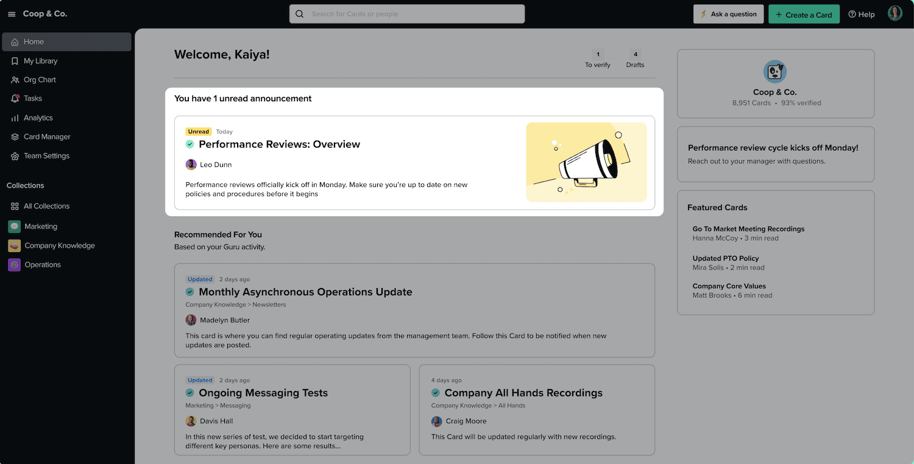Open the Org Chart people icon
This screenshot has width=914, height=464.
pos(15,80)
